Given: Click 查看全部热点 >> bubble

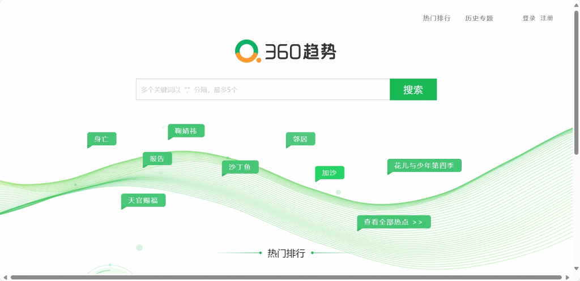Looking at the screenshot, I should (394, 222).
